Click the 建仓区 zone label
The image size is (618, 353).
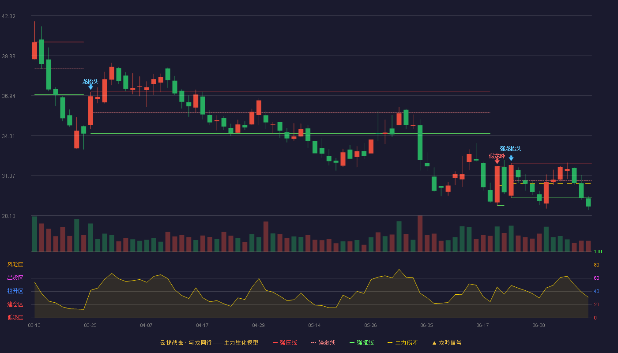pyautogui.click(x=15, y=304)
